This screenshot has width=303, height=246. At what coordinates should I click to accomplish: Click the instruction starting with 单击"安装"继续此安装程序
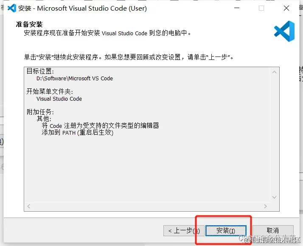point(129,57)
